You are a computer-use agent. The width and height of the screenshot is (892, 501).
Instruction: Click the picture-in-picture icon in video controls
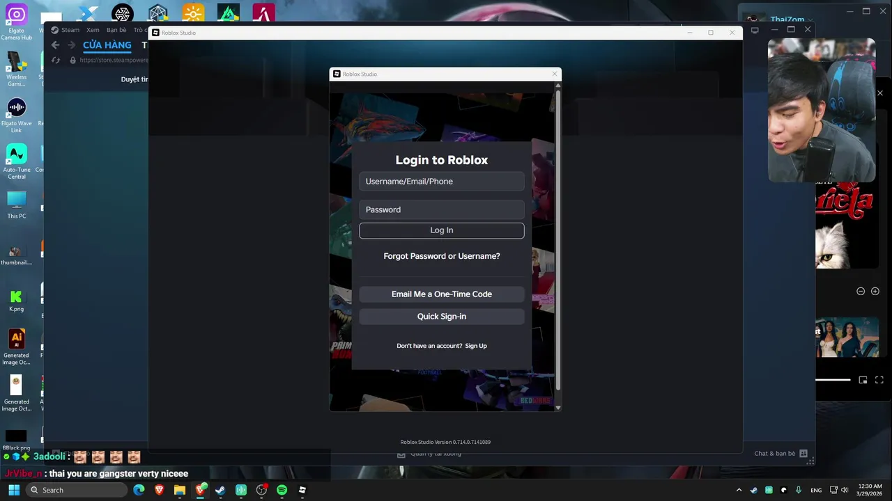863,380
